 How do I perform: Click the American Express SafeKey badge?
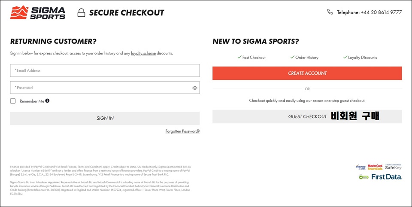pyautogui.click(x=394, y=167)
